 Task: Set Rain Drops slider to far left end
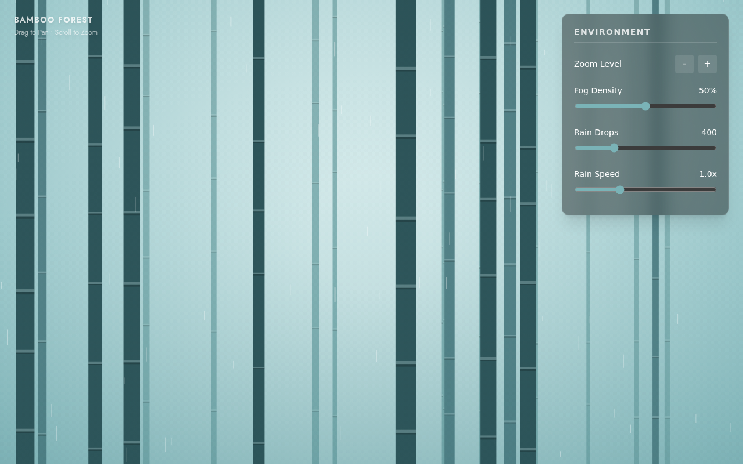[x=575, y=148]
